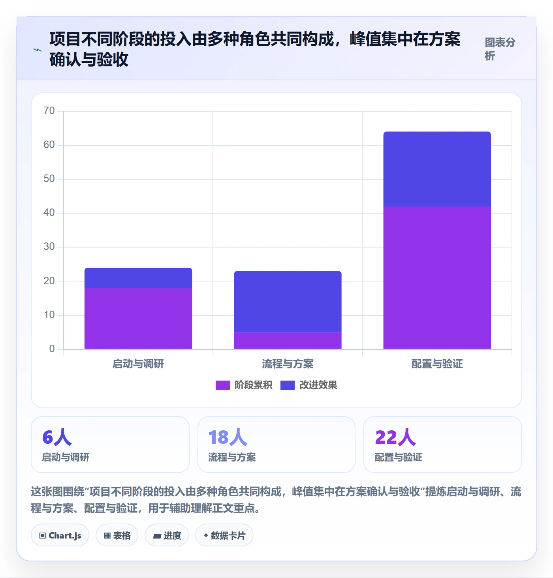The height and width of the screenshot is (578, 553).
Task: Click the lightning bolt icon beside the title
Action: 38,50
